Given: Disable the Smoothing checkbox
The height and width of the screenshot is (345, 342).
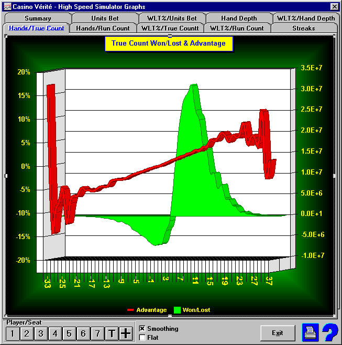Looking at the screenshot, I should (142, 329).
